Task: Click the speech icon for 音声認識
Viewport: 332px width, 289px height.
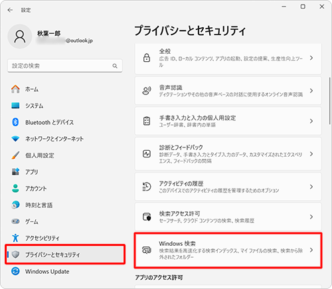Action: (147, 90)
